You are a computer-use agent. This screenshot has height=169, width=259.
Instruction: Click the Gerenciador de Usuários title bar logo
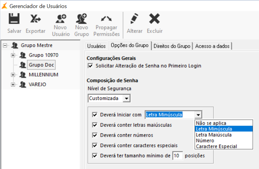click(x=4, y=6)
